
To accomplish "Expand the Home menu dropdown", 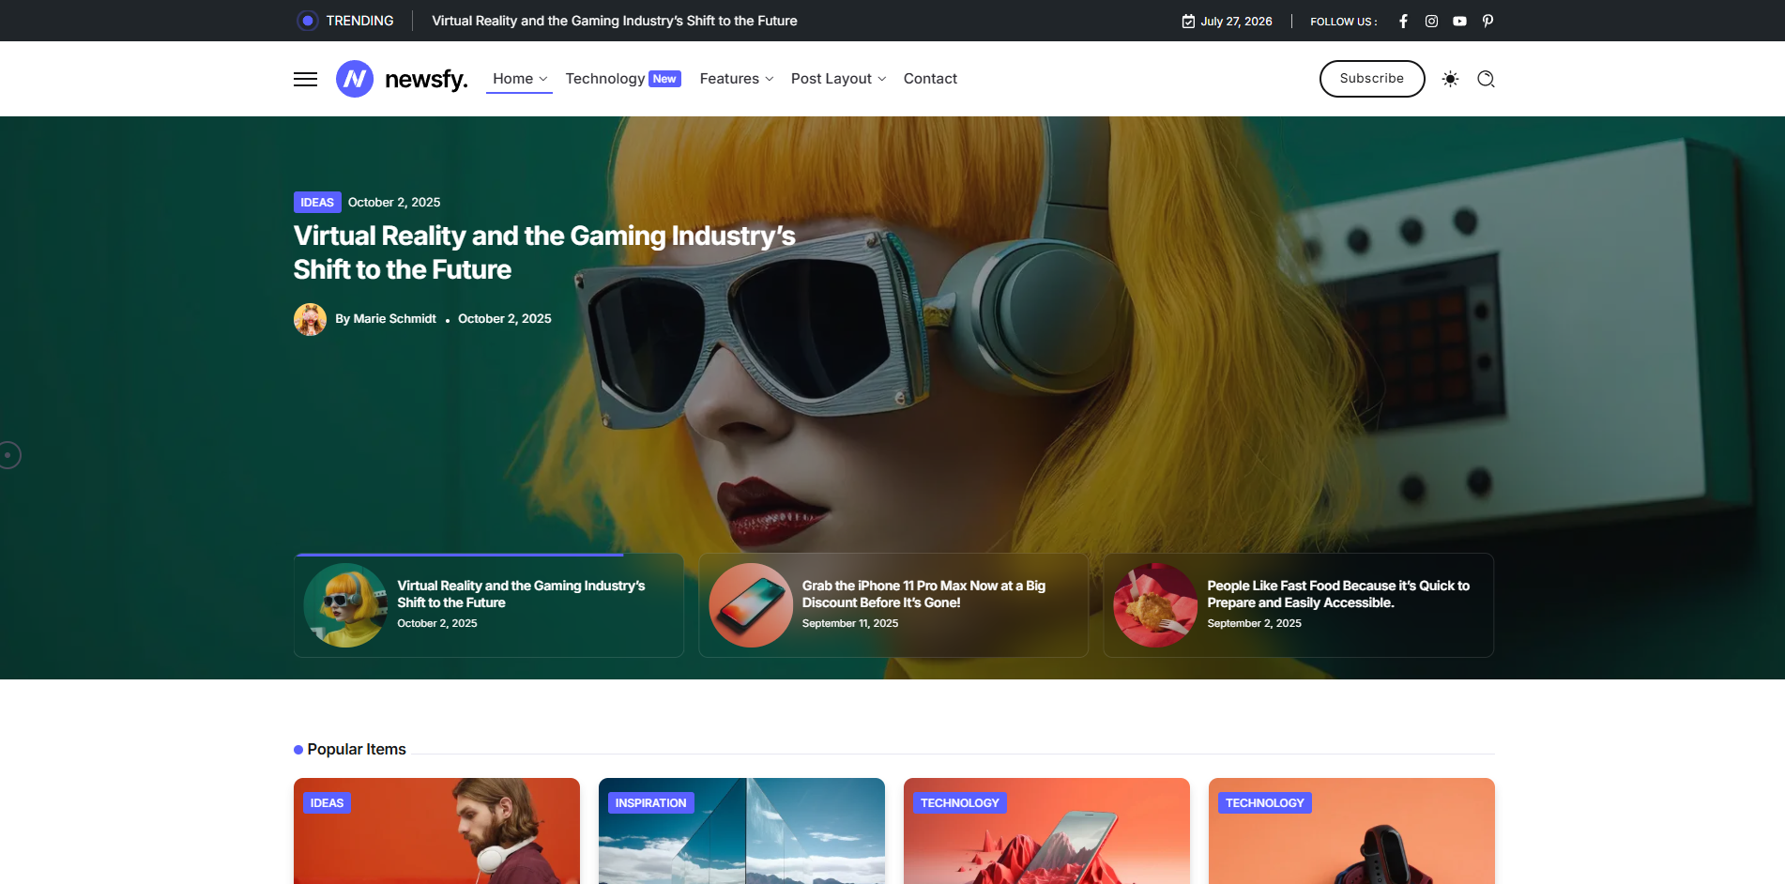I will [519, 79].
